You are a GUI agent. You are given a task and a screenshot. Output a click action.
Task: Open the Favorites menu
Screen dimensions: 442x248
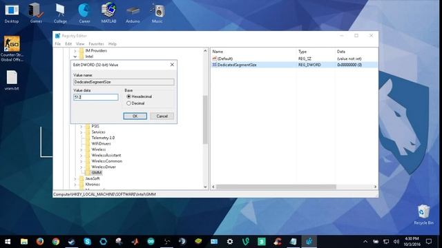coord(96,44)
